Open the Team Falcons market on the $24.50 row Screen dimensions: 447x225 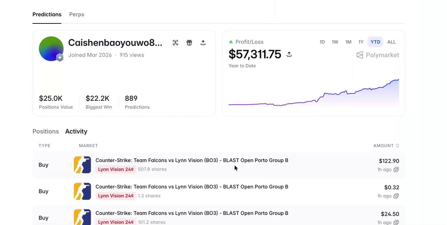pyautogui.click(x=192, y=213)
